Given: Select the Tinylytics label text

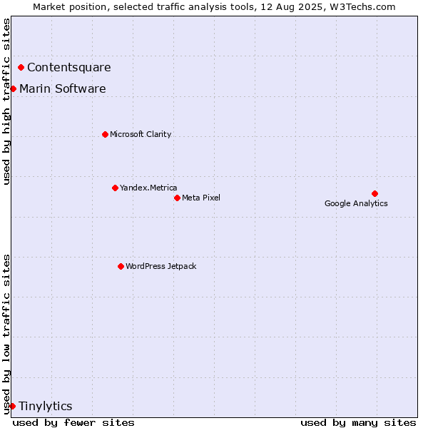Looking at the screenshot, I should [46, 406].
